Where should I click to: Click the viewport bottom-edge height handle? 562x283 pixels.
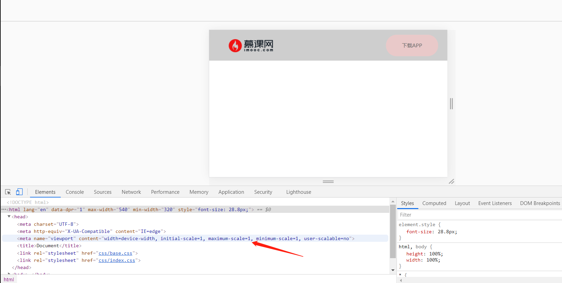click(x=328, y=182)
